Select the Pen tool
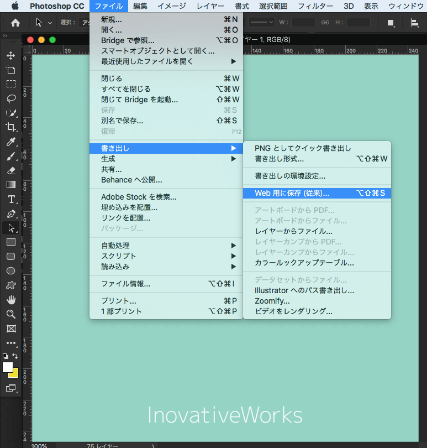This screenshot has height=448, width=427. pos(11,213)
